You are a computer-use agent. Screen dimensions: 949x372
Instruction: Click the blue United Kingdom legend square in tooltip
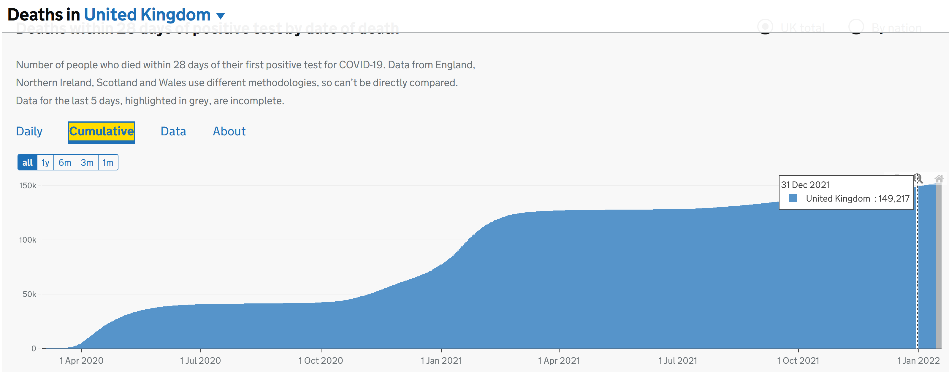[x=793, y=199]
